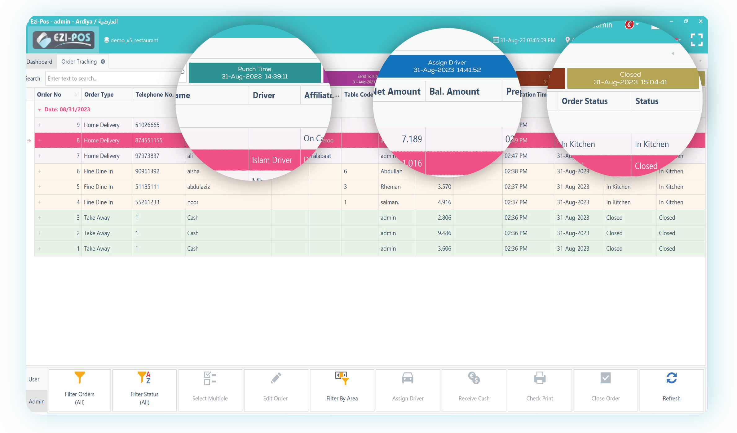The height and width of the screenshot is (433, 737).
Task: Click the Check Print printer icon
Action: tap(540, 378)
